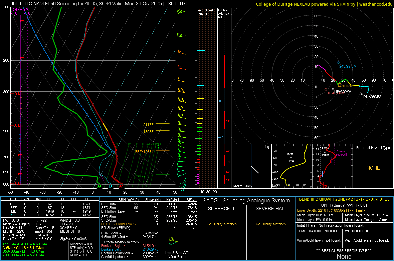Select the SFC parcel row
This screenshot has height=261, width=394.
pos(50,204)
